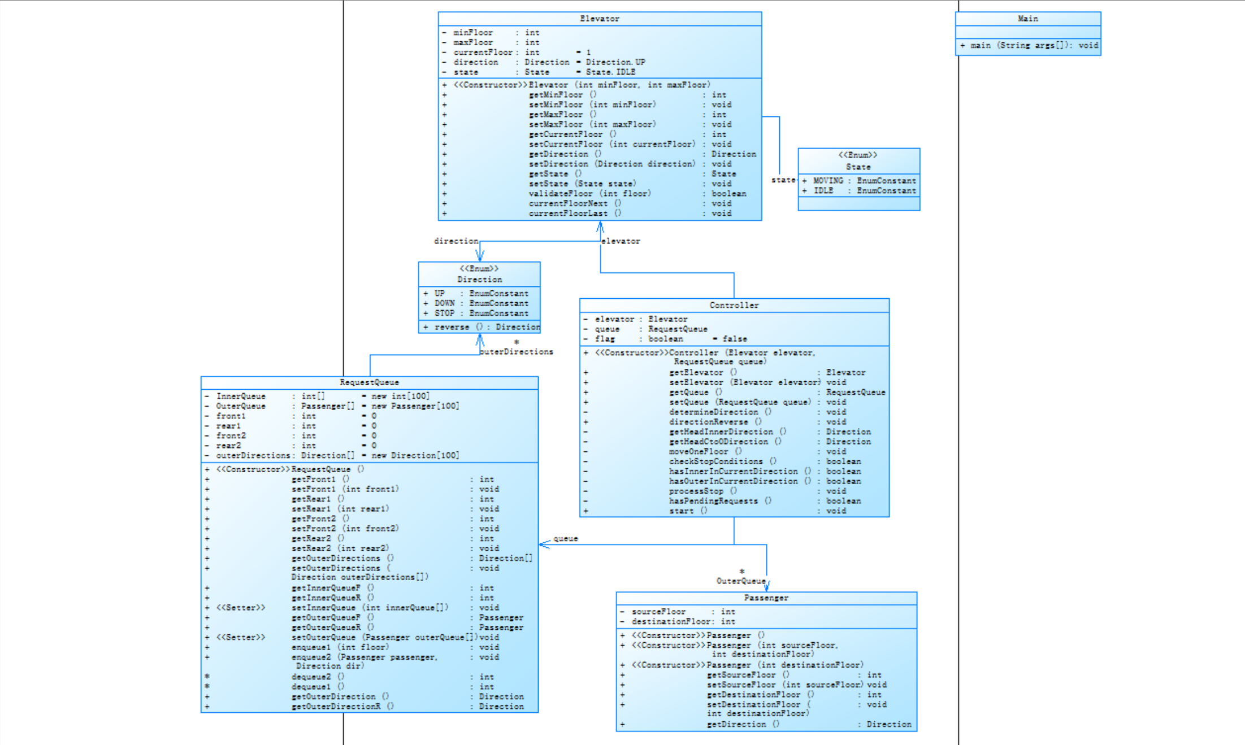
Task: Select the State enum box title
Action: tap(858, 167)
